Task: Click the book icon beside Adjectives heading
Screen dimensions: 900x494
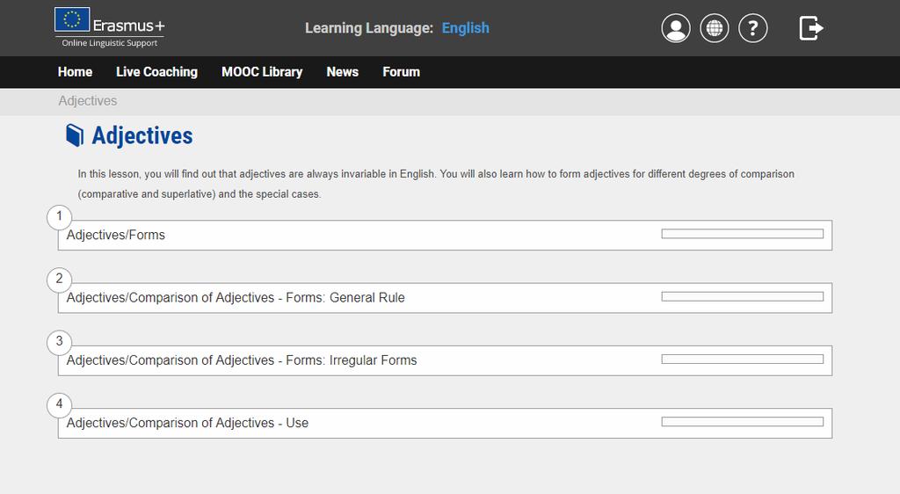Action: click(x=75, y=135)
